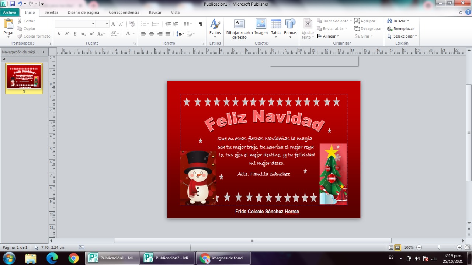Screen dimensions: 472x265
Task: Toggle single page view button in status bar
Action: pos(391,248)
